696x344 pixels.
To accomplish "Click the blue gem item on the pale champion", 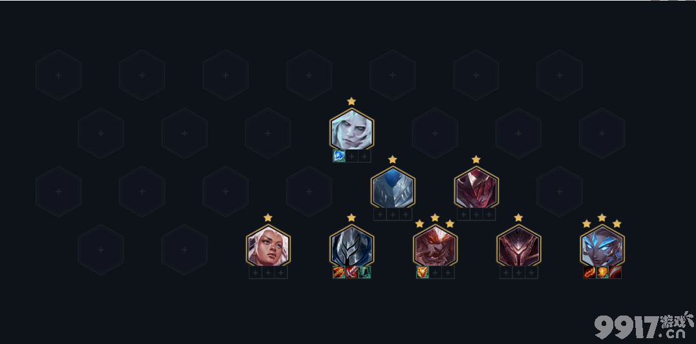I will click(x=339, y=156).
